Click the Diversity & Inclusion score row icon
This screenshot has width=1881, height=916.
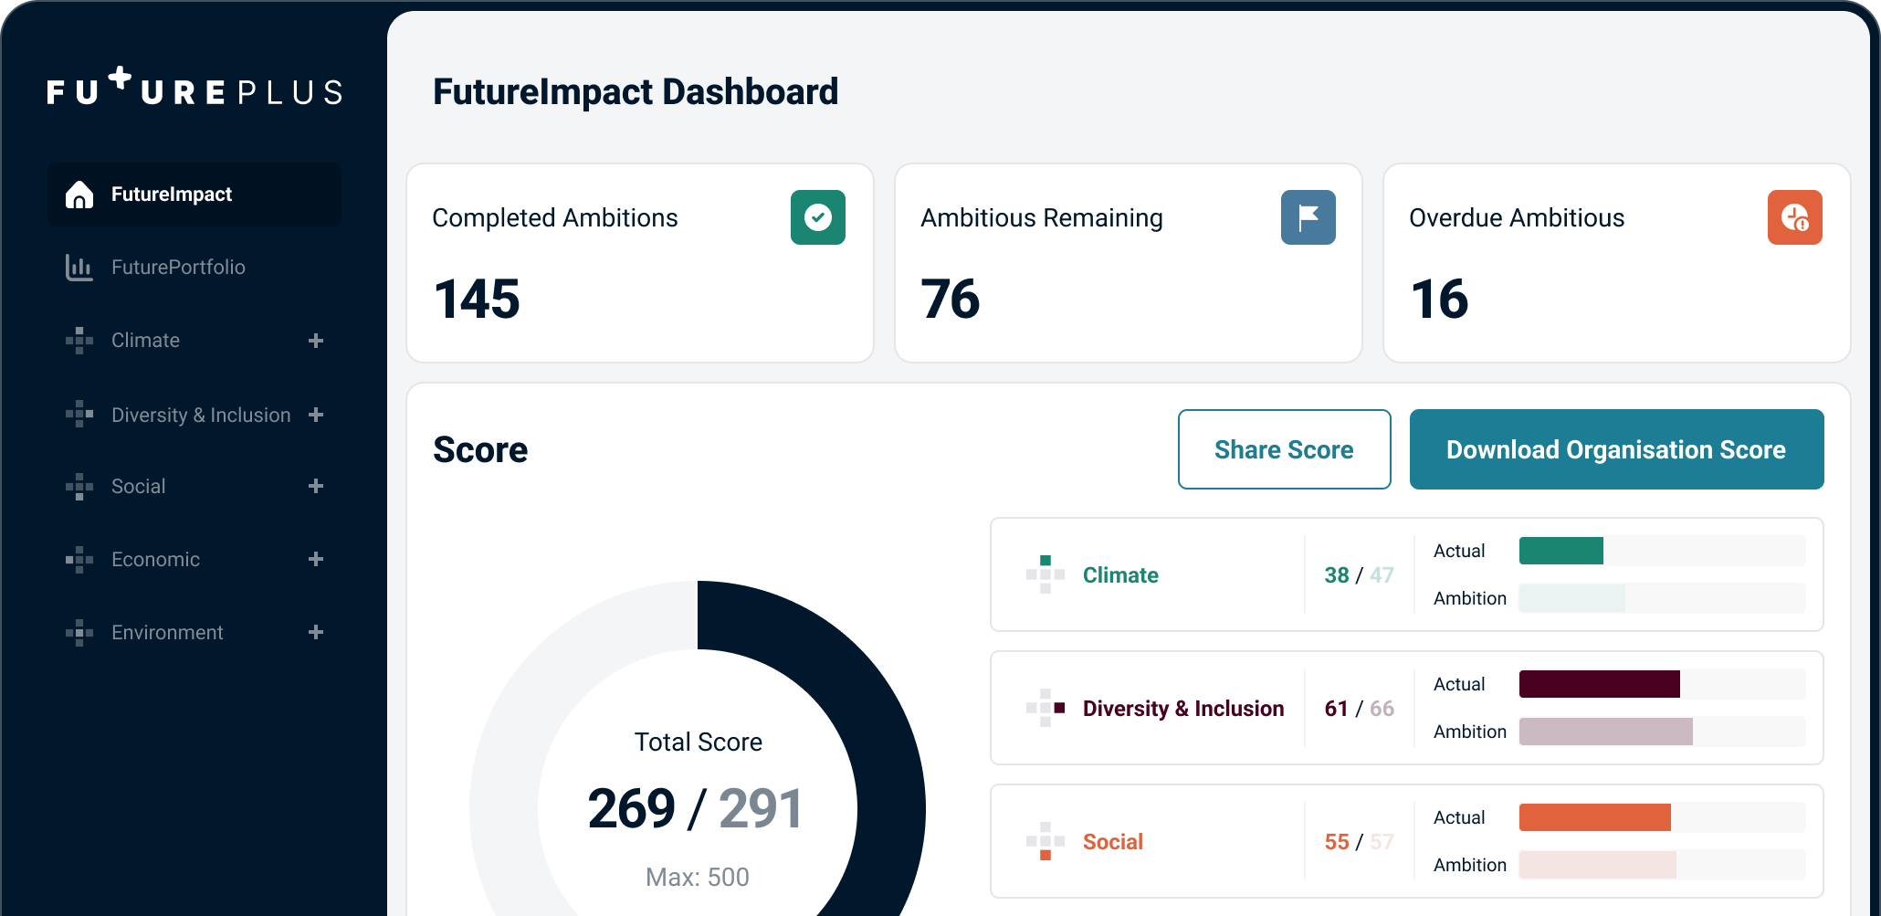coord(1046,708)
